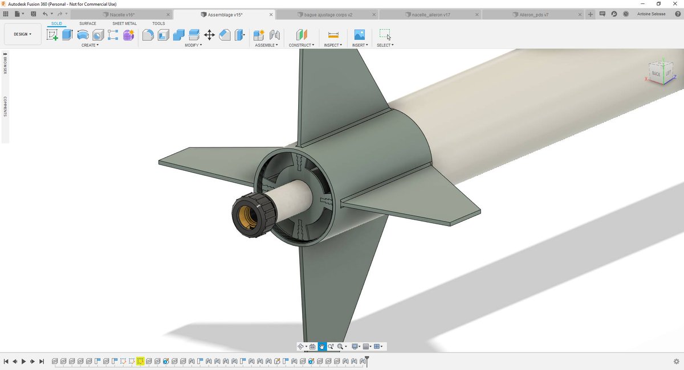Add a new design tab
Screen dimensions: 684x370
(591, 14)
